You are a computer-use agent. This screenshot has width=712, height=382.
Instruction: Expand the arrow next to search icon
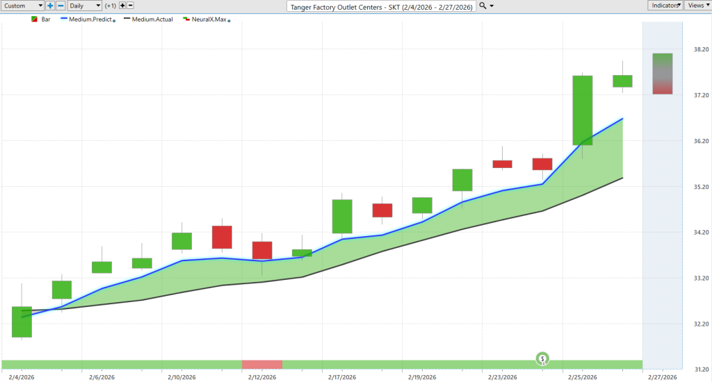(492, 6)
